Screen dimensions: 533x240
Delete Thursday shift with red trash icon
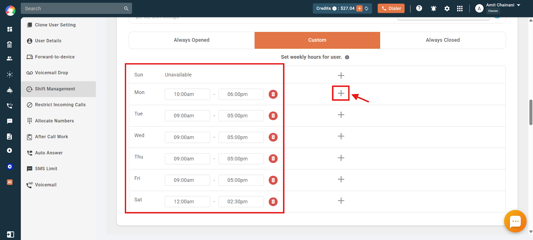tap(273, 159)
